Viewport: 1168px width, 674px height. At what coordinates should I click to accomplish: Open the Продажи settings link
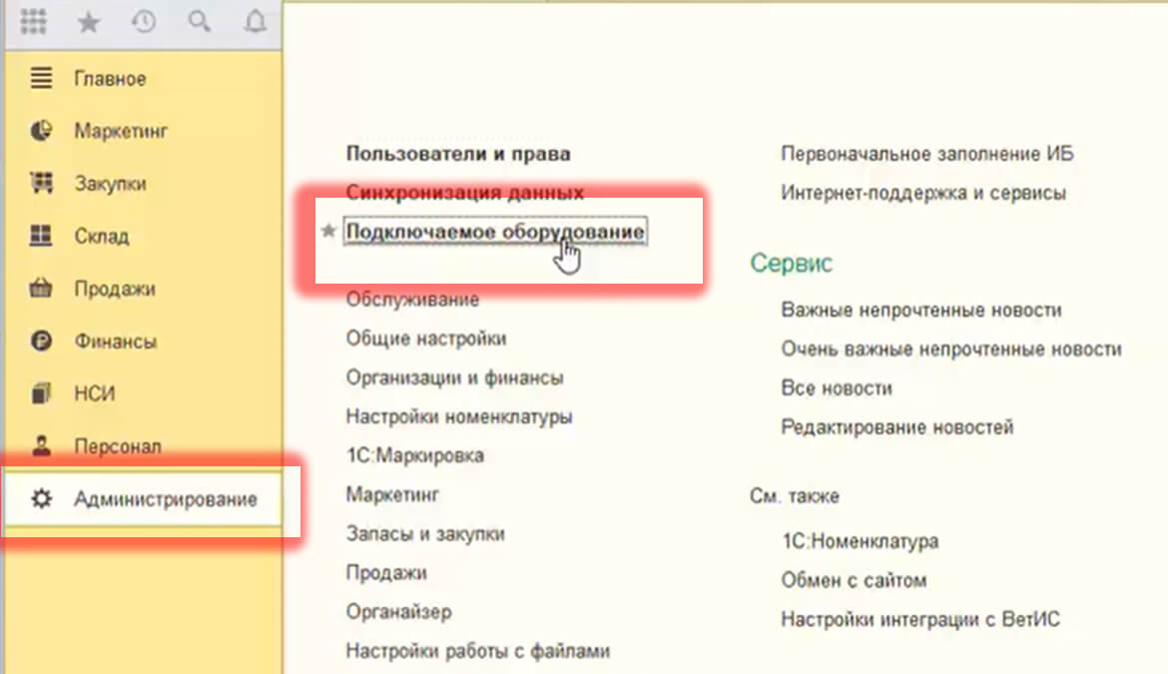tap(386, 573)
